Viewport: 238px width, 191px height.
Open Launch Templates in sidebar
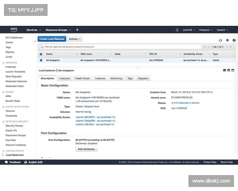tap(15, 72)
